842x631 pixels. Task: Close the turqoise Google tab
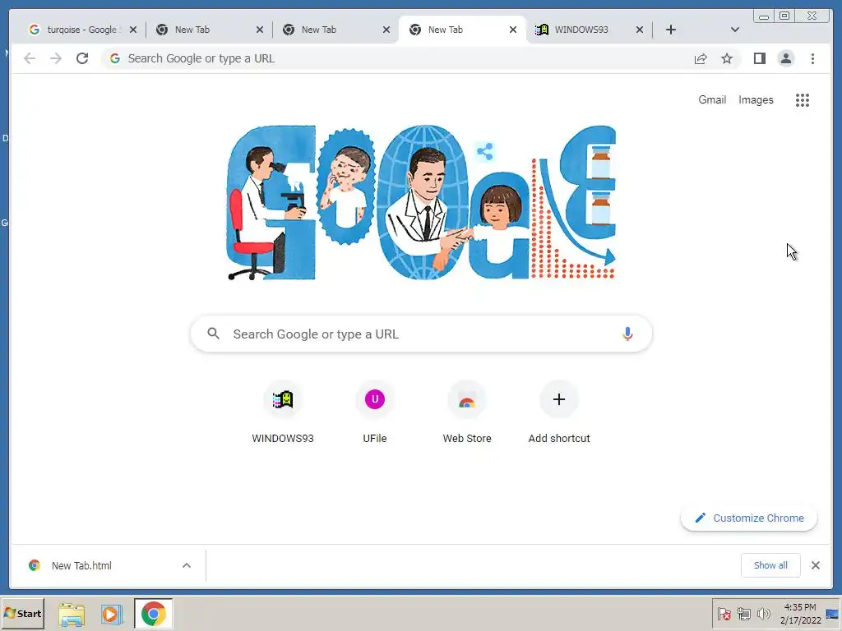[x=133, y=30]
